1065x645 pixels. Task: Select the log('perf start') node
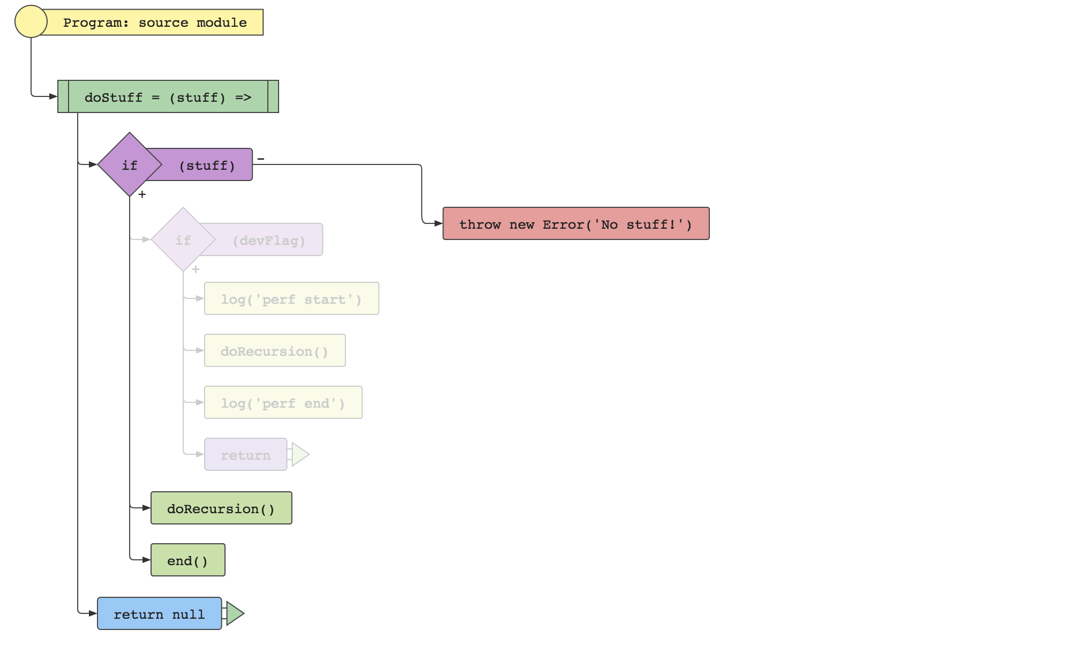point(291,299)
